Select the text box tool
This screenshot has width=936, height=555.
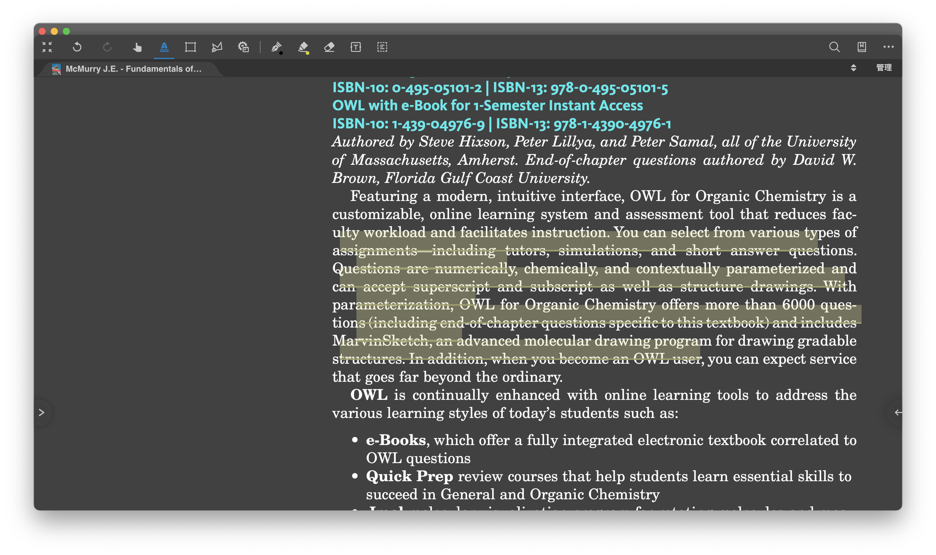(356, 47)
